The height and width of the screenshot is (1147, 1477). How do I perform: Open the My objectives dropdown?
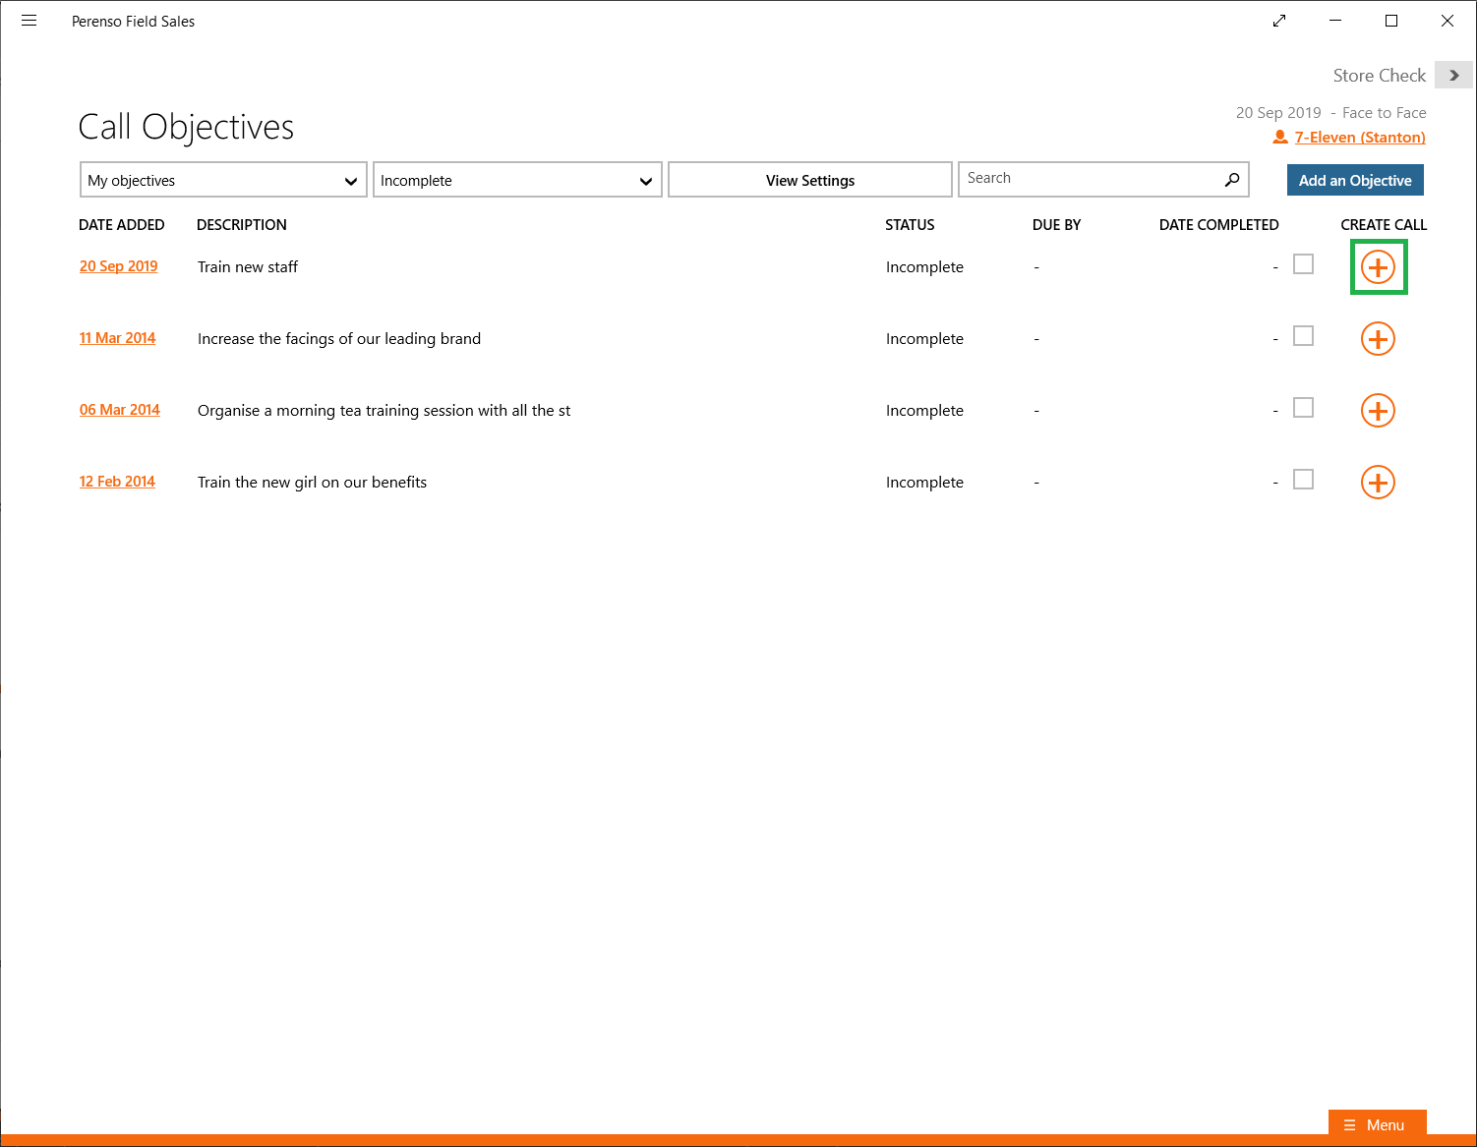[223, 180]
